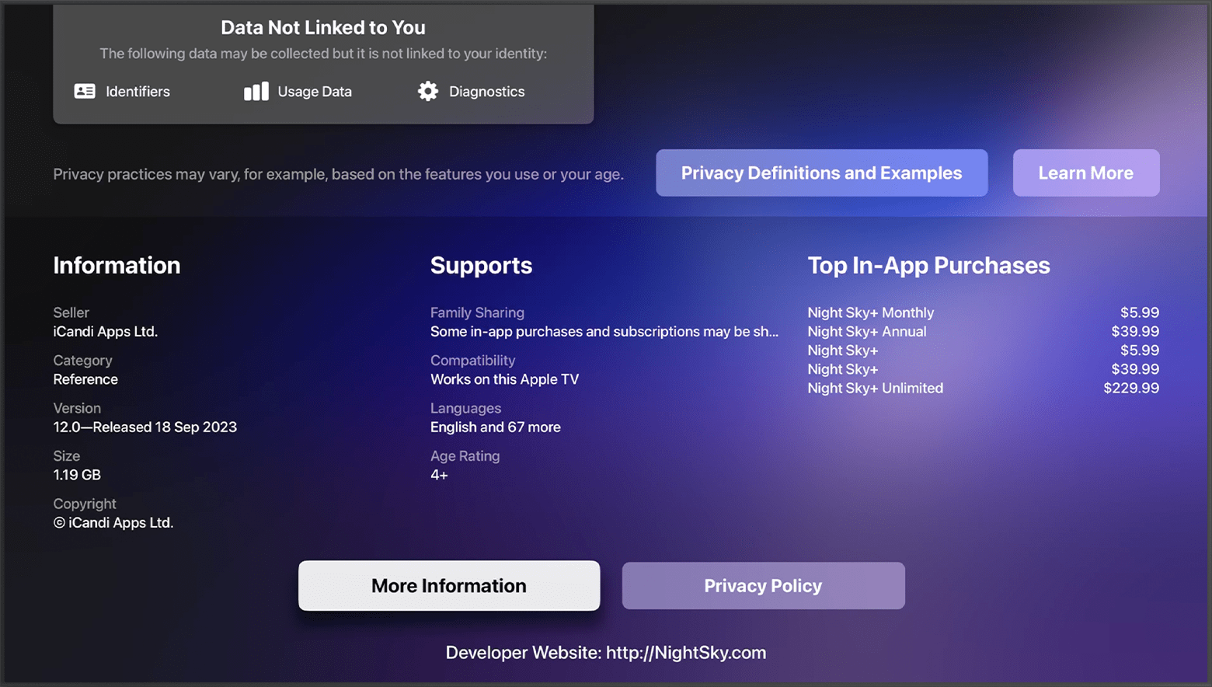
Task: Click the Seller field label
Action: pos(71,312)
